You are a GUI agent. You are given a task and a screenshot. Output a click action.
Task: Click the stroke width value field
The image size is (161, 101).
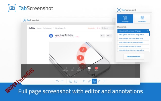(93, 75)
